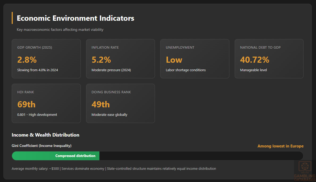Click the Economic Environment Indicators heading
This screenshot has height=182, width=316.
75,18
